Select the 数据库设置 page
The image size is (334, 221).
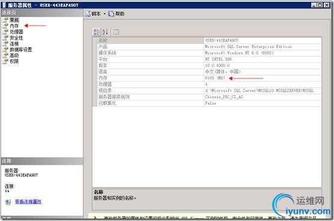coord(21,50)
